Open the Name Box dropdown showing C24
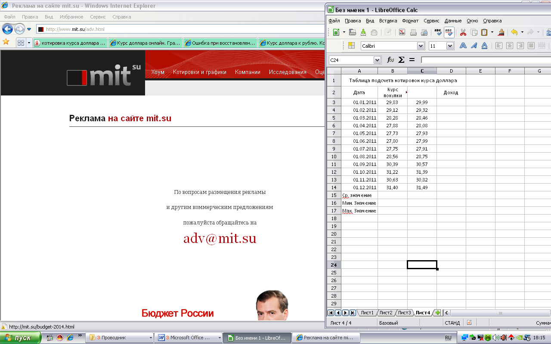This screenshot has height=344, width=551. click(377, 60)
